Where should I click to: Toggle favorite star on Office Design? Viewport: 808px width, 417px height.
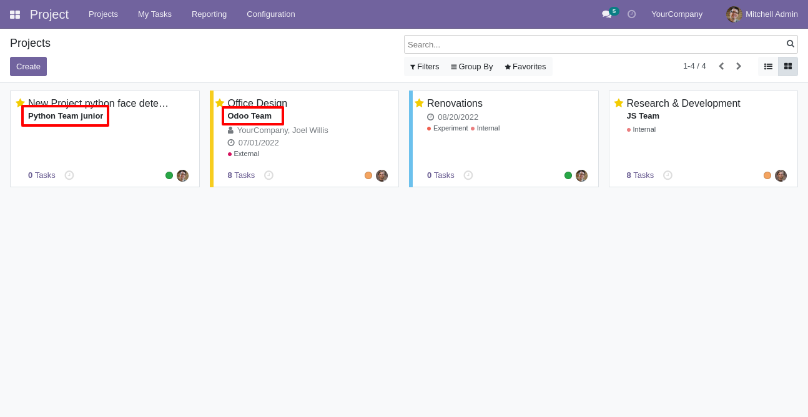click(220, 103)
